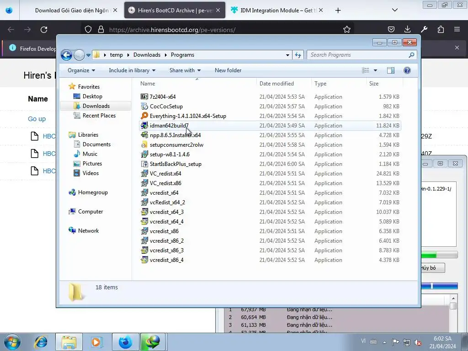The width and height of the screenshot is (468, 351).
Task: Open Firefox hamburger application menu
Action: pos(457,29)
